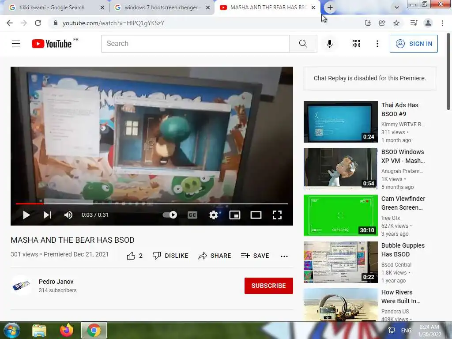Open the Pedro Janov channel name link
The width and height of the screenshot is (452, 339).
[56, 282]
